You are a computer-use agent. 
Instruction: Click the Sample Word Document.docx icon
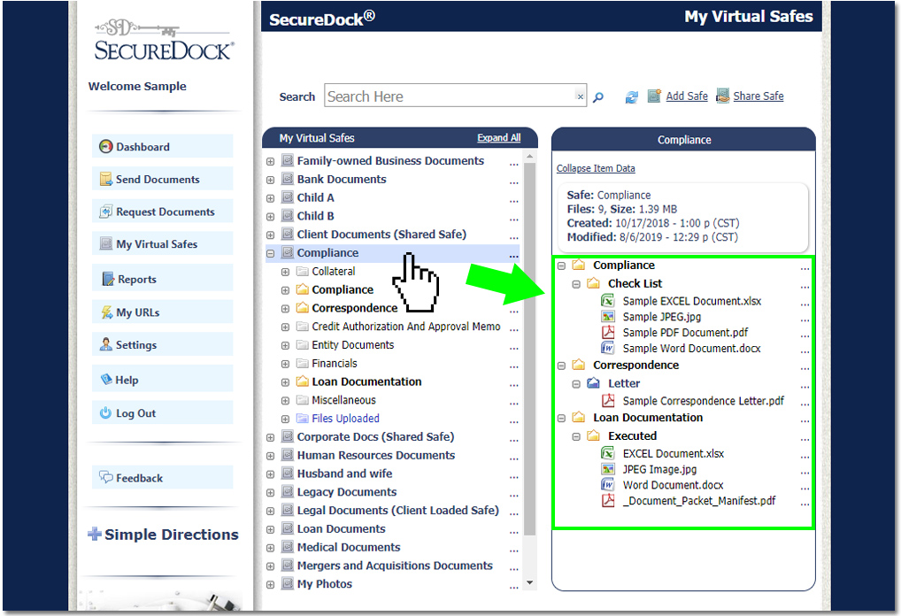[608, 348]
